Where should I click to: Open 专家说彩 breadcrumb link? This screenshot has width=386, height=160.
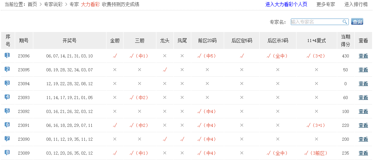pos(53,5)
